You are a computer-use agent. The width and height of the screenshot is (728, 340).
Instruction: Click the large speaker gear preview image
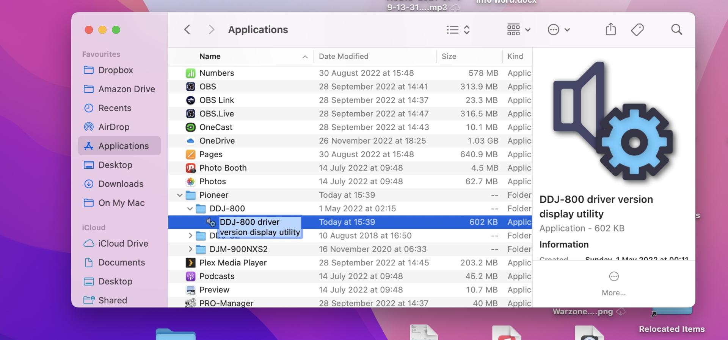pos(613,122)
